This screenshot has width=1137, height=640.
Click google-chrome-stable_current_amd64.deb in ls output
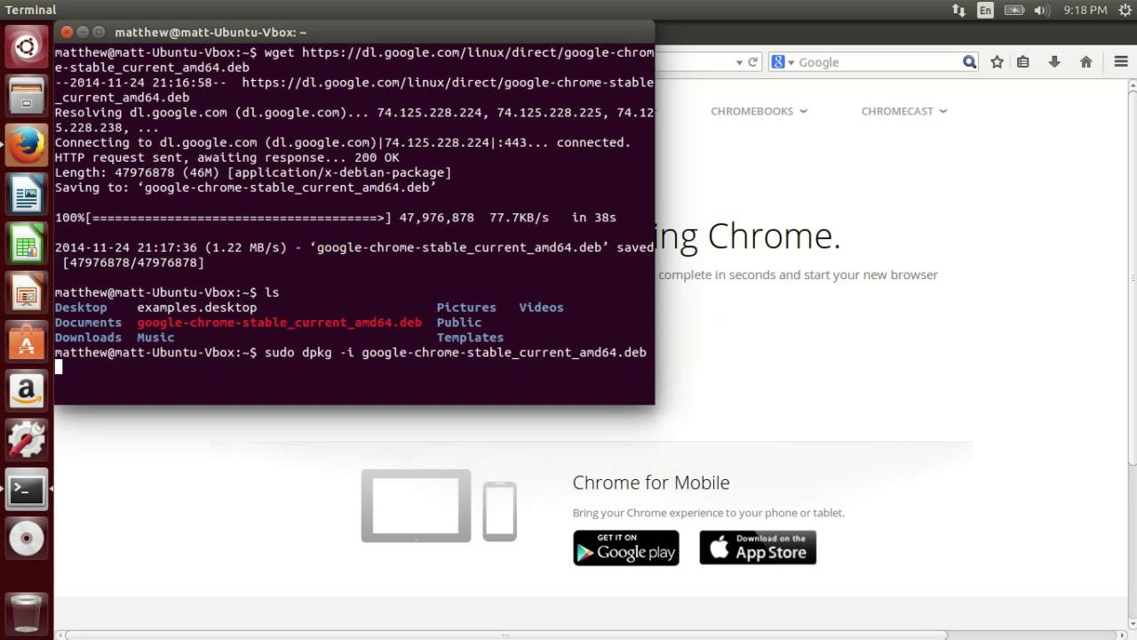click(x=279, y=323)
